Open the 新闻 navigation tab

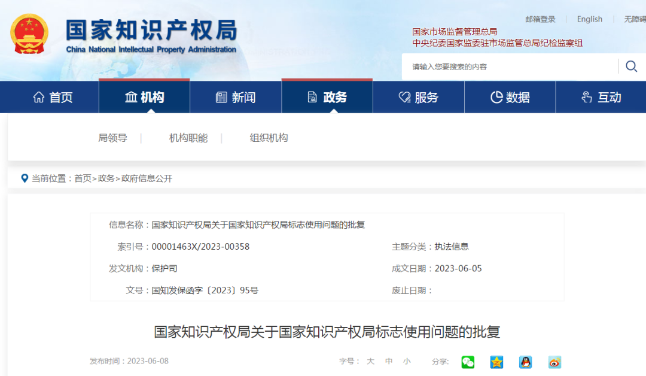[236, 98]
